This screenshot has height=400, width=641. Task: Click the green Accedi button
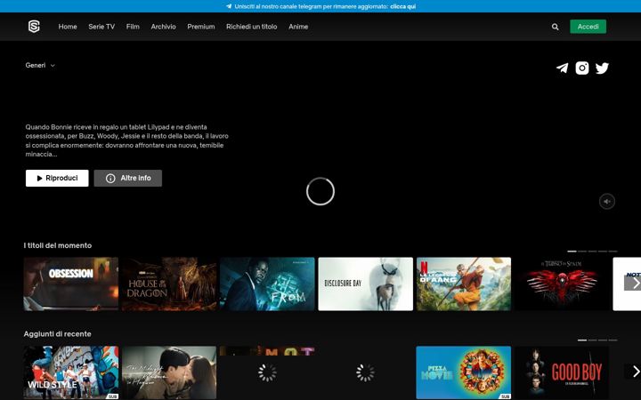pos(588,27)
